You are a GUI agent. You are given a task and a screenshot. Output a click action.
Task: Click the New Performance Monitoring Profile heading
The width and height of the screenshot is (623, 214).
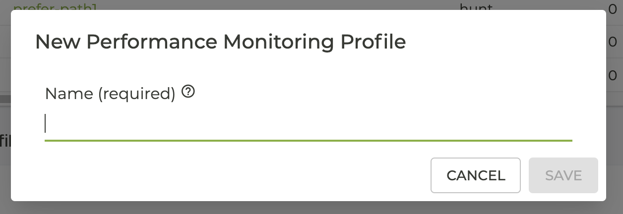point(220,42)
